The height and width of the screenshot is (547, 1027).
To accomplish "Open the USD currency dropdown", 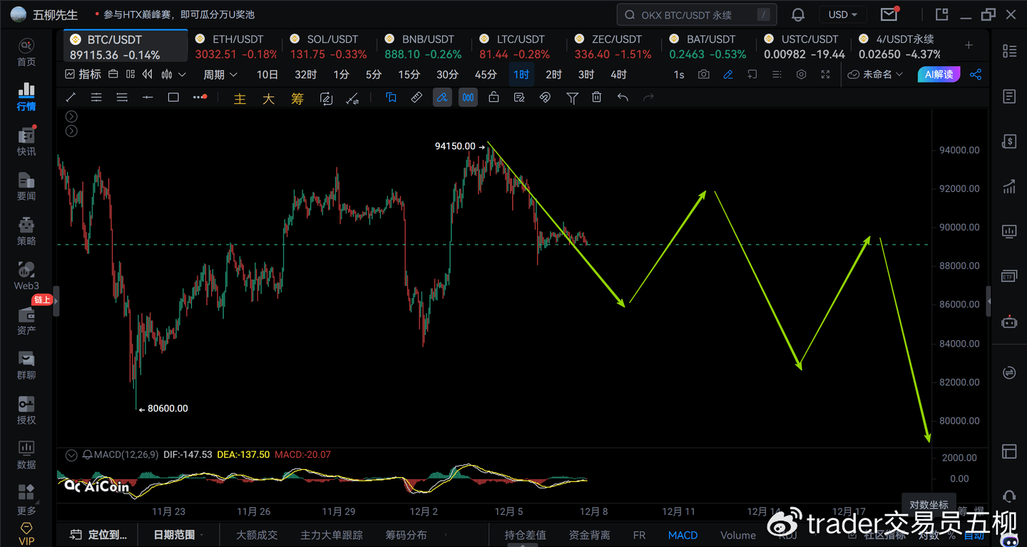I will point(843,15).
